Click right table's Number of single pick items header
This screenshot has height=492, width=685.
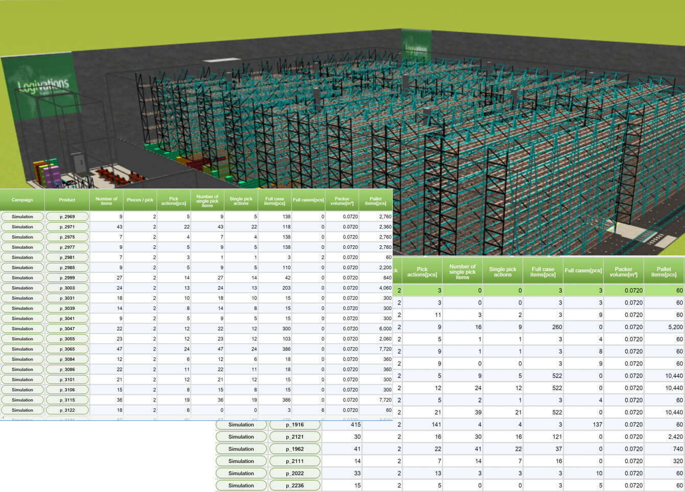[462, 271]
